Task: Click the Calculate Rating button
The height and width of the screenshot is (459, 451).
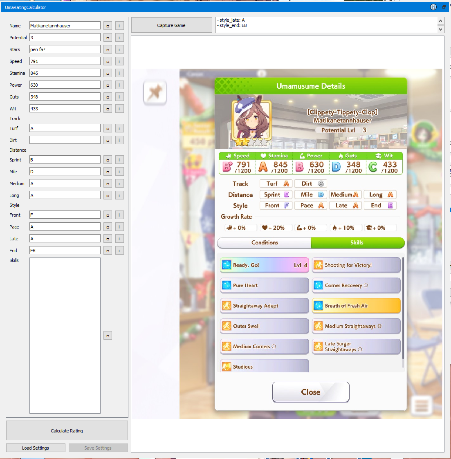Action: point(67,431)
